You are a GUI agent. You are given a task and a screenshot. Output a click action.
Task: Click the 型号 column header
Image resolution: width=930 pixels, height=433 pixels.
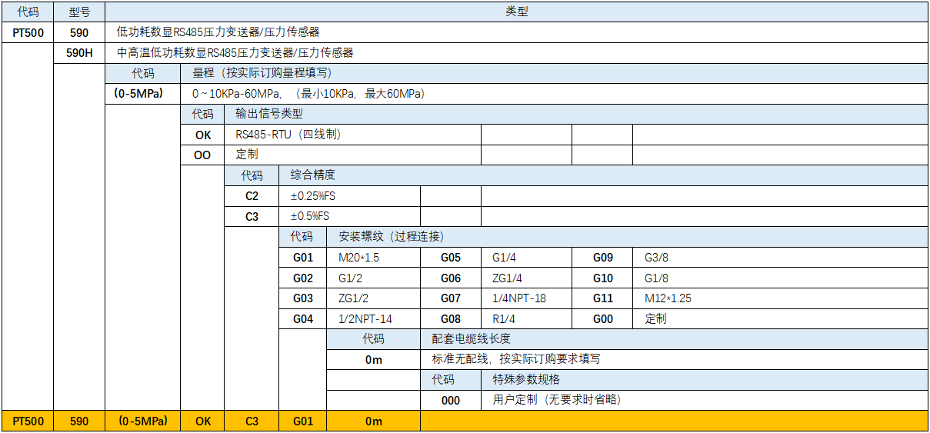79,12
